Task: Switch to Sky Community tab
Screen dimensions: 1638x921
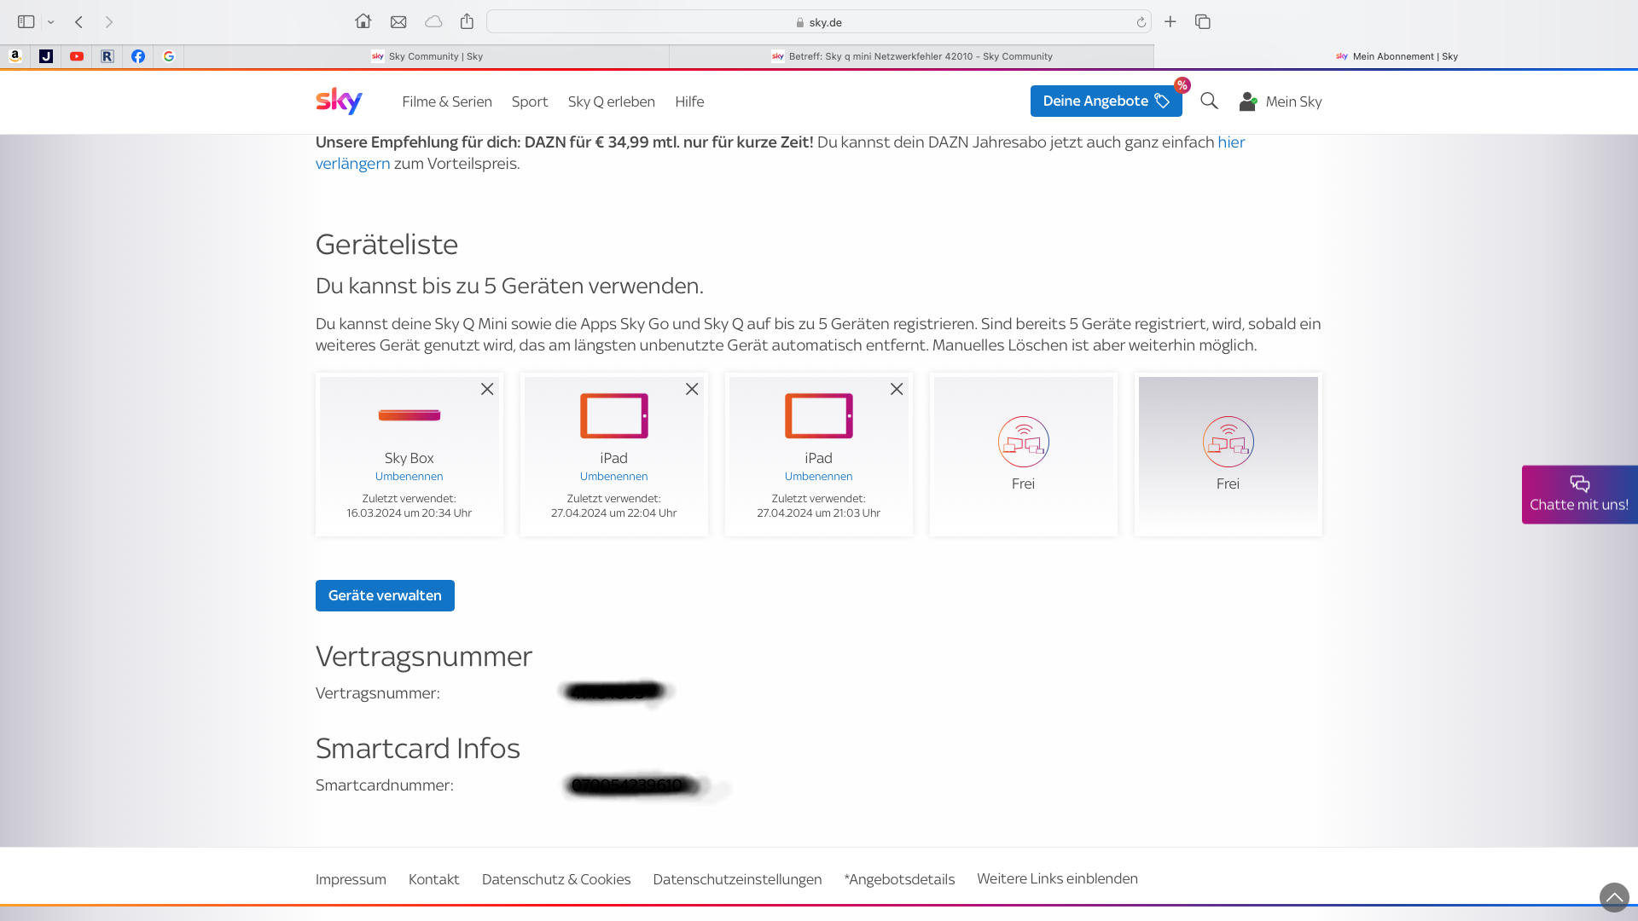Action: coord(427,56)
